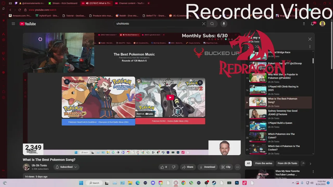Show hidden system tray icons

click(x=293, y=183)
